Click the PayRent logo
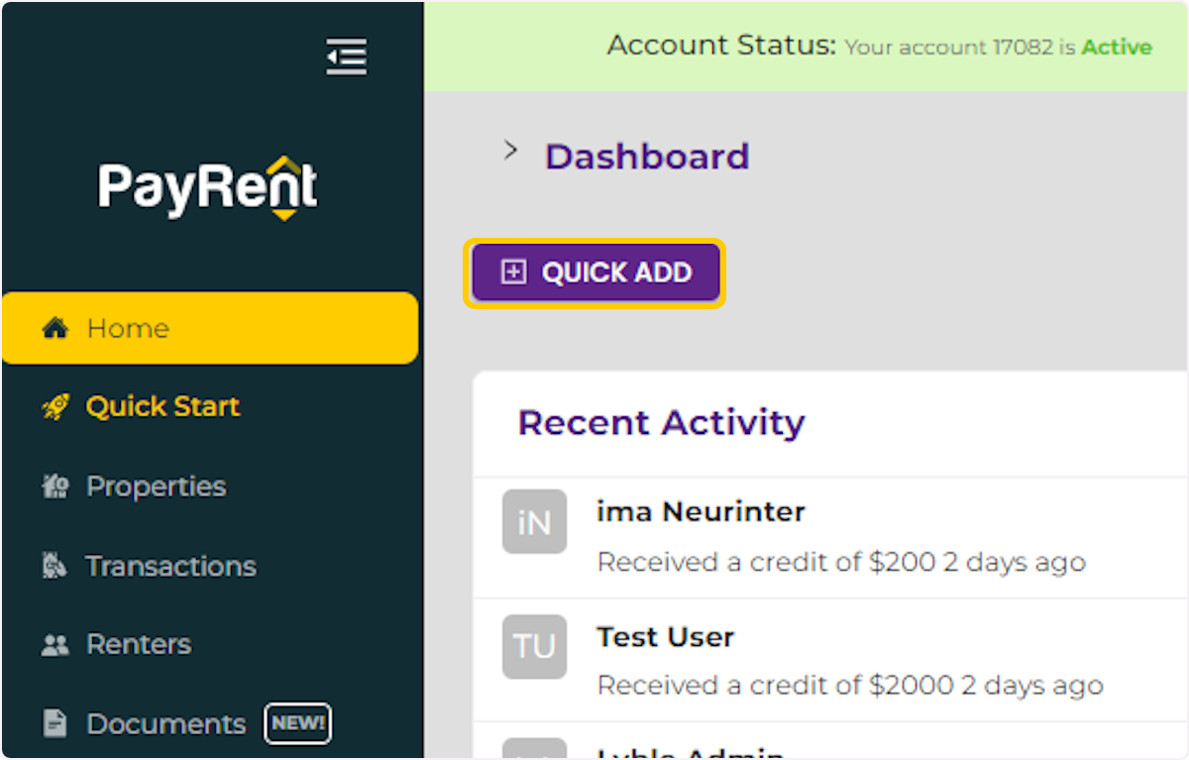The image size is (1189, 760). (x=207, y=186)
